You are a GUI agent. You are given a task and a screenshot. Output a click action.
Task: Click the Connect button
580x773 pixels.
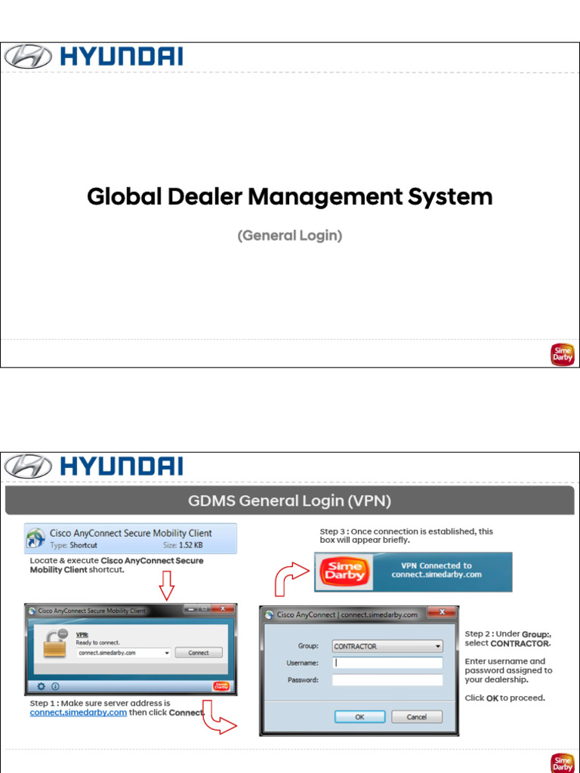tap(199, 653)
